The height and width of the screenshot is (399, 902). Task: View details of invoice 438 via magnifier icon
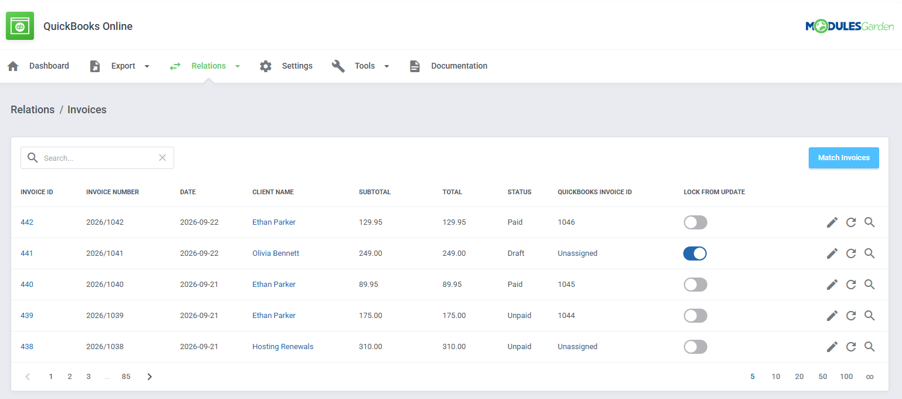tap(870, 347)
